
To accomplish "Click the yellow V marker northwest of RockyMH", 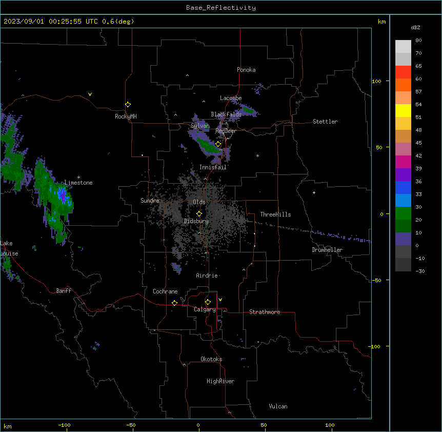I will [x=90, y=94].
